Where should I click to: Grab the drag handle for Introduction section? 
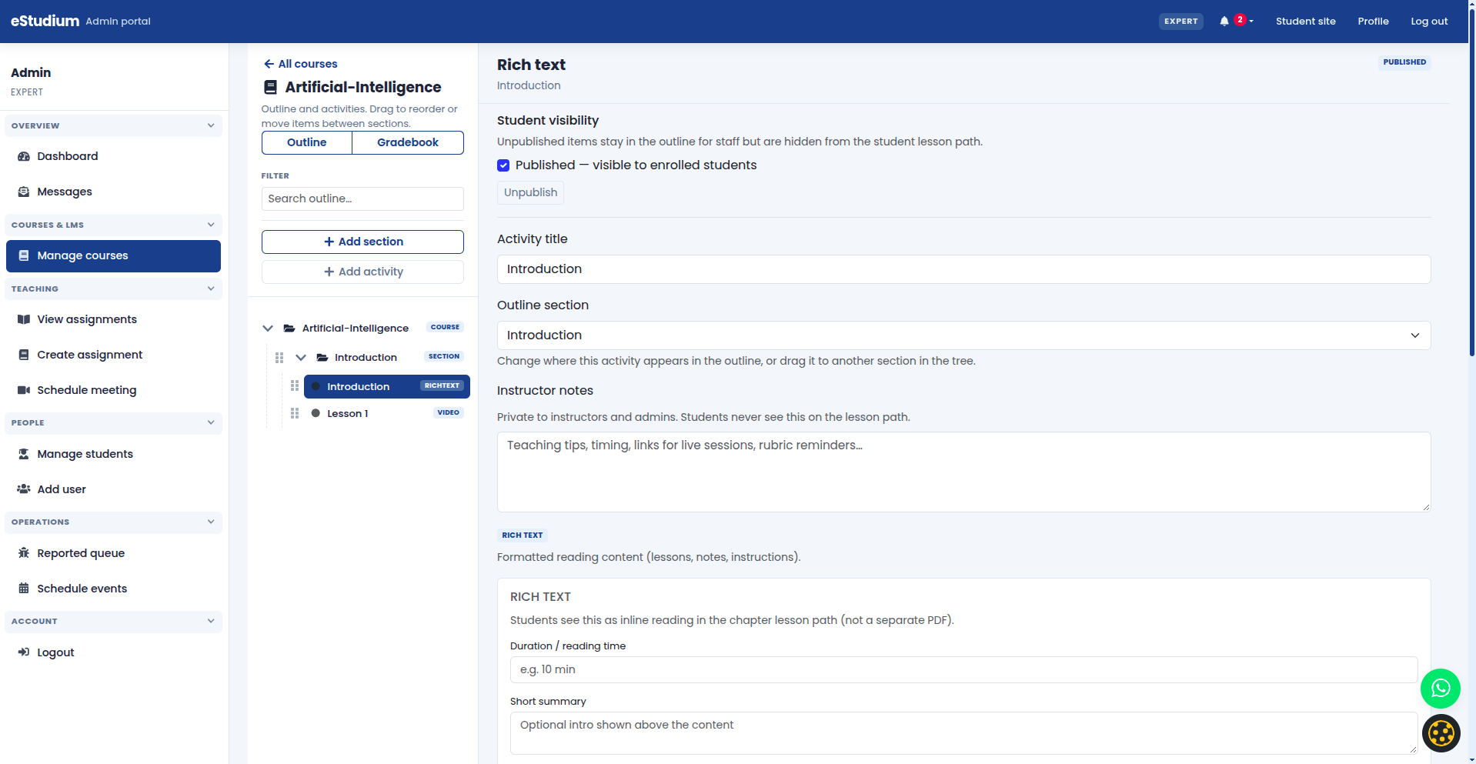tap(279, 358)
